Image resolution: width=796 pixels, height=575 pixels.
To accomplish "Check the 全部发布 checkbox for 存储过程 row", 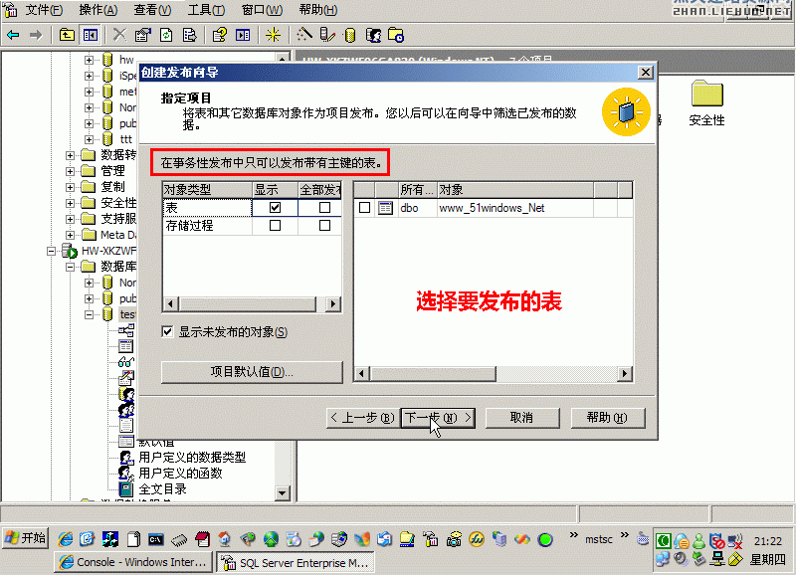I will 324,225.
